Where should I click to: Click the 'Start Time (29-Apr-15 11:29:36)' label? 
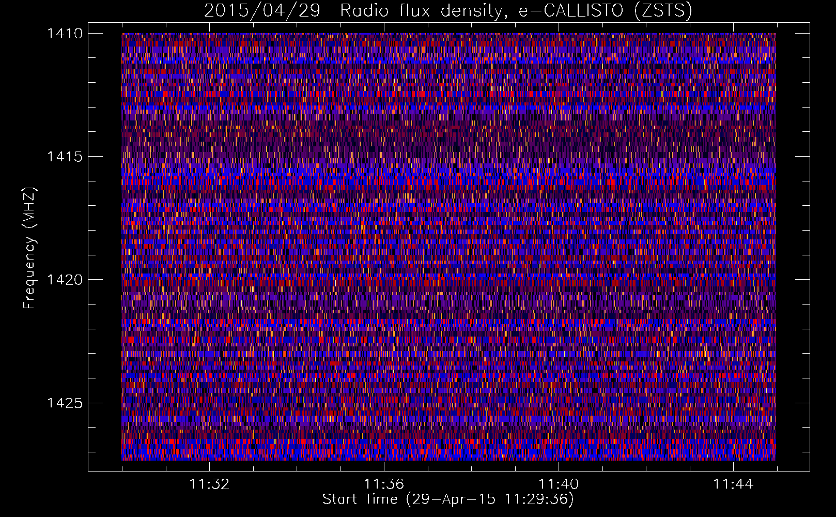(x=448, y=499)
